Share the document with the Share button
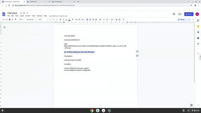The width and height of the screenshot is (201, 113). [189, 14]
